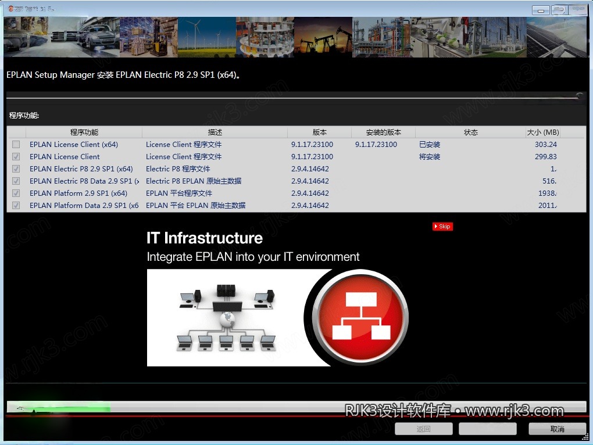Click the computer network diagram image
Image resolution: width=593 pixels, height=445 pixels.
227,319
